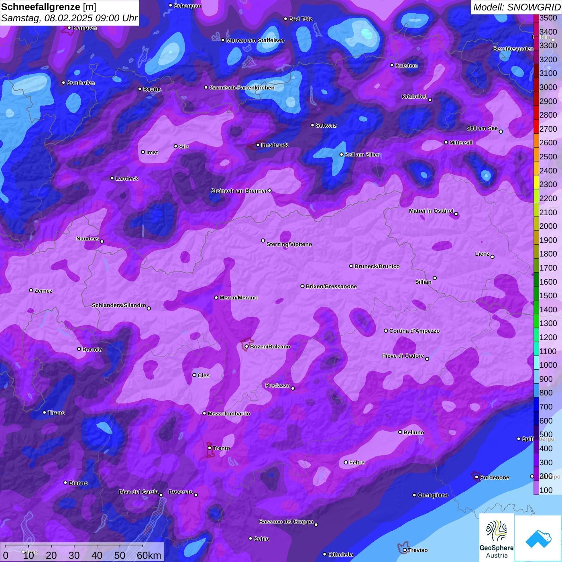Click the Landeck location dot

click(112, 178)
